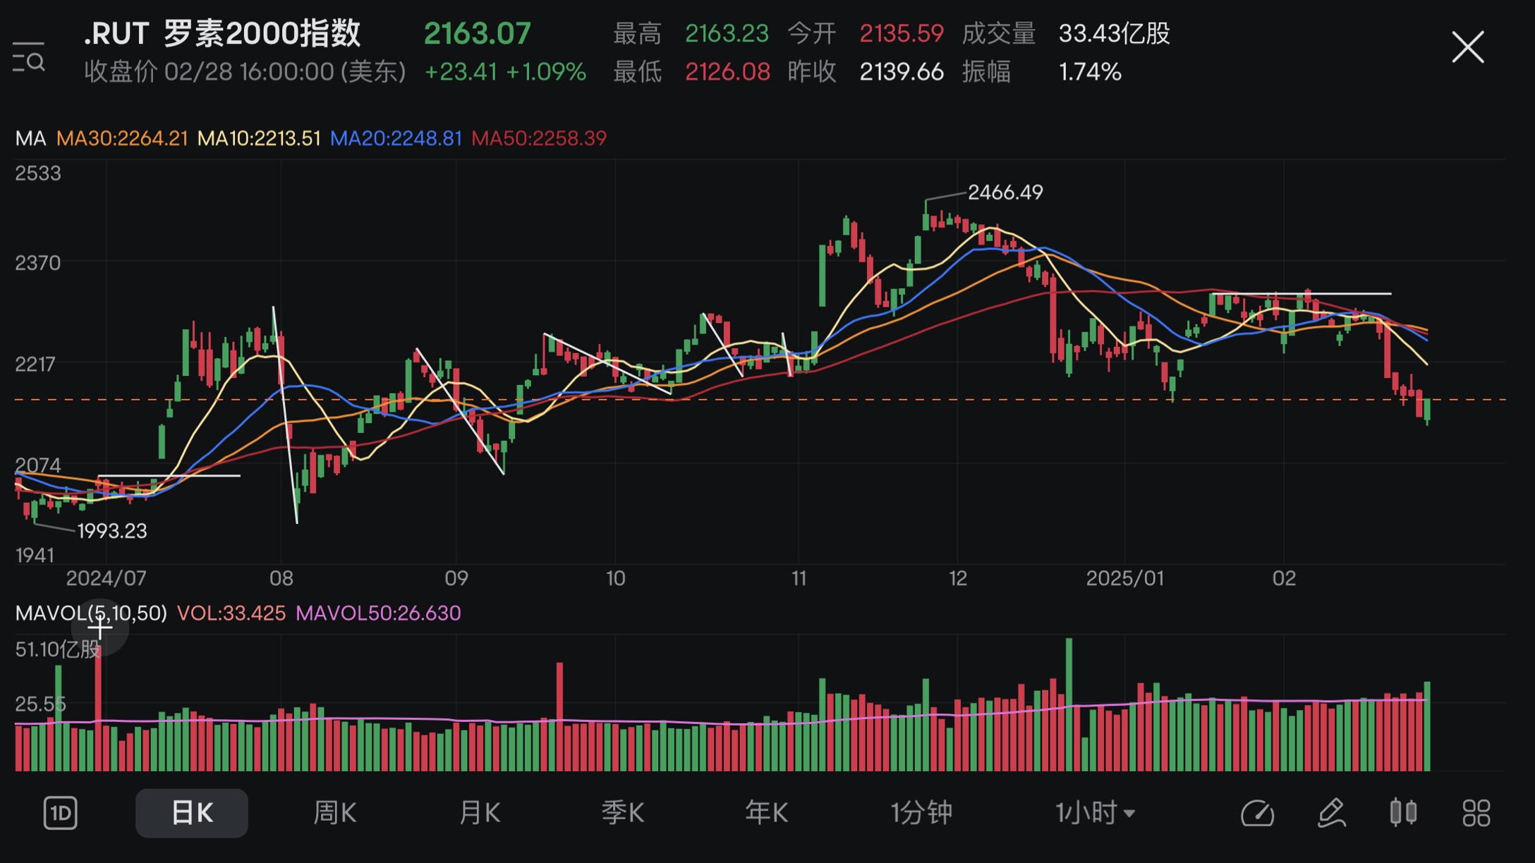Viewport: 1535px width, 863px height.
Task: Click the 2533 price axis label
Action: click(x=38, y=173)
